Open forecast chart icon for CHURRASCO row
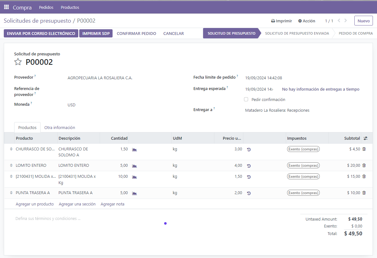 (x=134, y=149)
